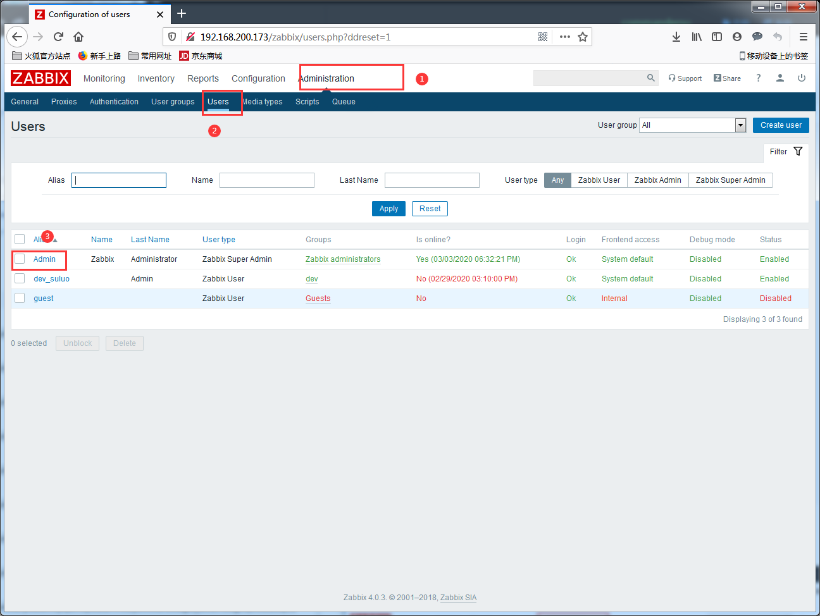Apply the user filter
This screenshot has height=616, width=820.
pos(388,209)
